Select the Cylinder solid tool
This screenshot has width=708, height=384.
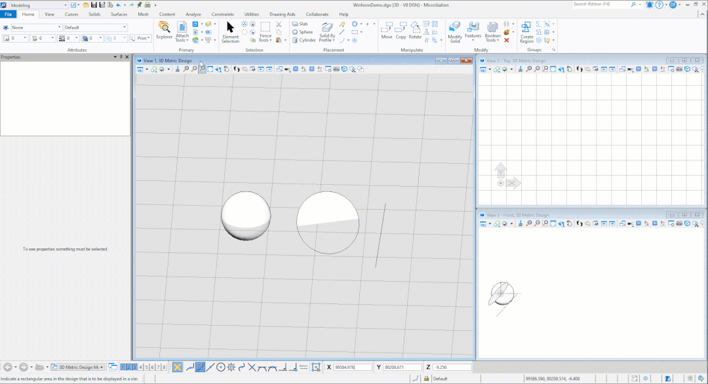tap(304, 40)
